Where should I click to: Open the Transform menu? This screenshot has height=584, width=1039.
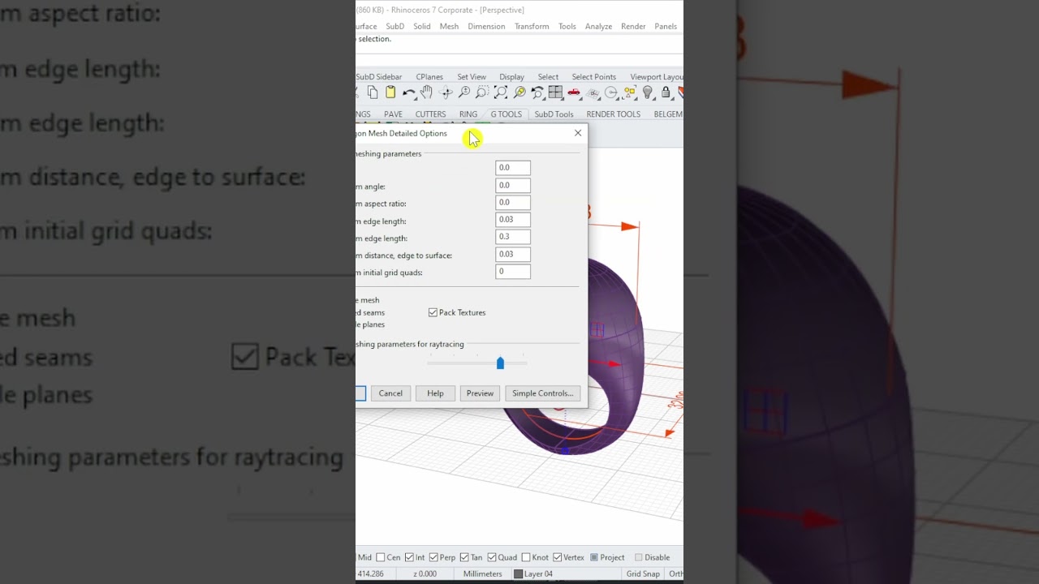(x=532, y=27)
